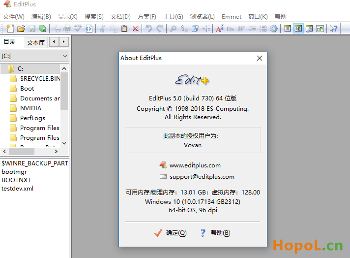Click the right tab scroll arrow
The width and height of the screenshot is (350, 258).
pyautogui.click(x=63, y=42)
